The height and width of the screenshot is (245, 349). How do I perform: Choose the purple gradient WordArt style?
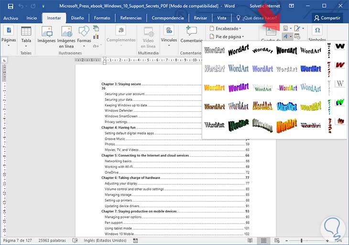tap(239, 87)
